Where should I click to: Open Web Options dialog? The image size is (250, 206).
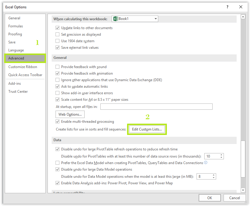[x=70, y=114]
